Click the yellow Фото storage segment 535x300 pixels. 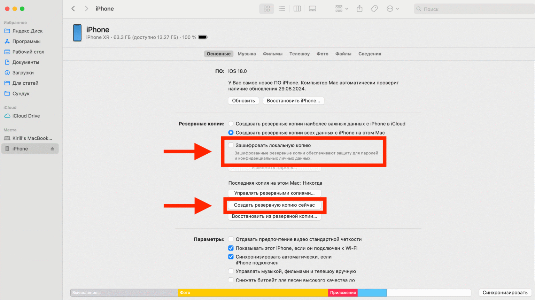253,293
